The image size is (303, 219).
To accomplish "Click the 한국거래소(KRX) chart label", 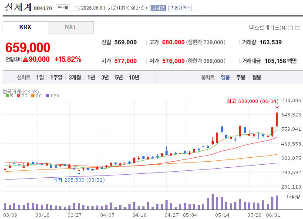I will pyautogui.click(x=20, y=91).
